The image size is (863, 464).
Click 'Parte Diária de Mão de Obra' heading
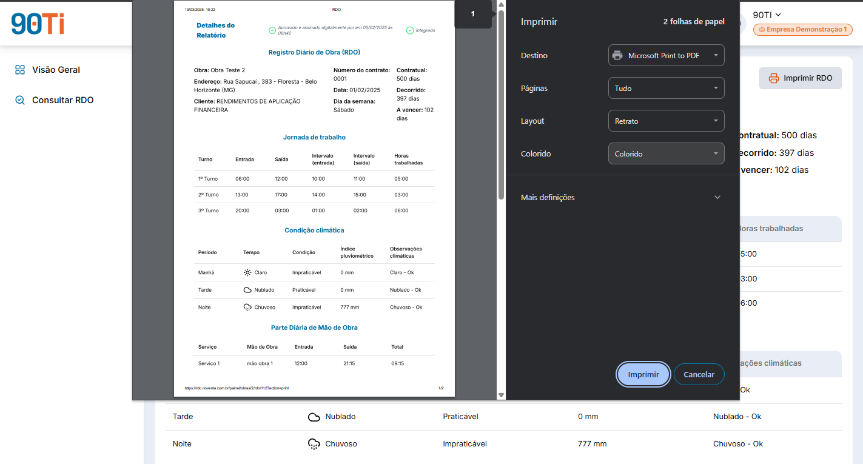pyautogui.click(x=314, y=328)
